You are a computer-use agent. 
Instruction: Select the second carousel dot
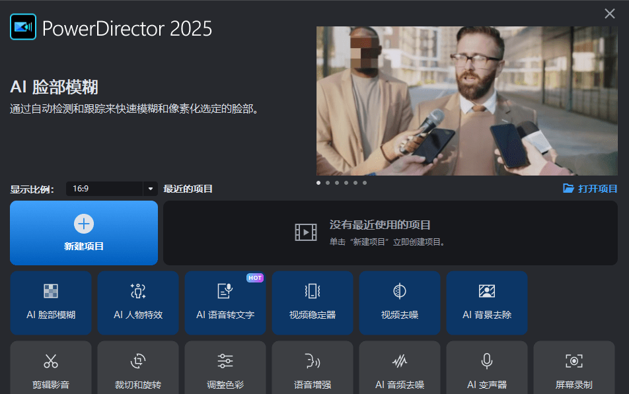point(327,182)
